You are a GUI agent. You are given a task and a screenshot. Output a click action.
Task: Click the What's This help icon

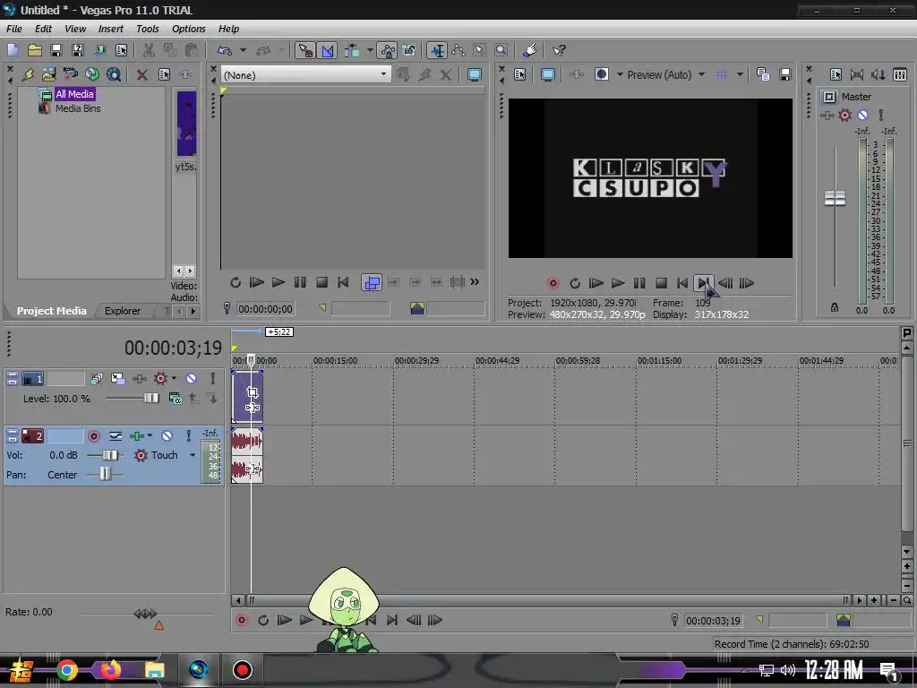point(559,50)
